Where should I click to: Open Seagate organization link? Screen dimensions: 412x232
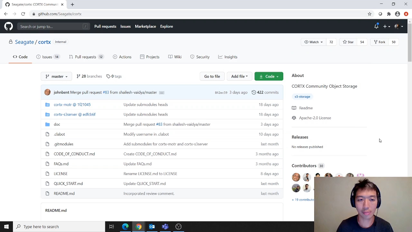point(24,42)
